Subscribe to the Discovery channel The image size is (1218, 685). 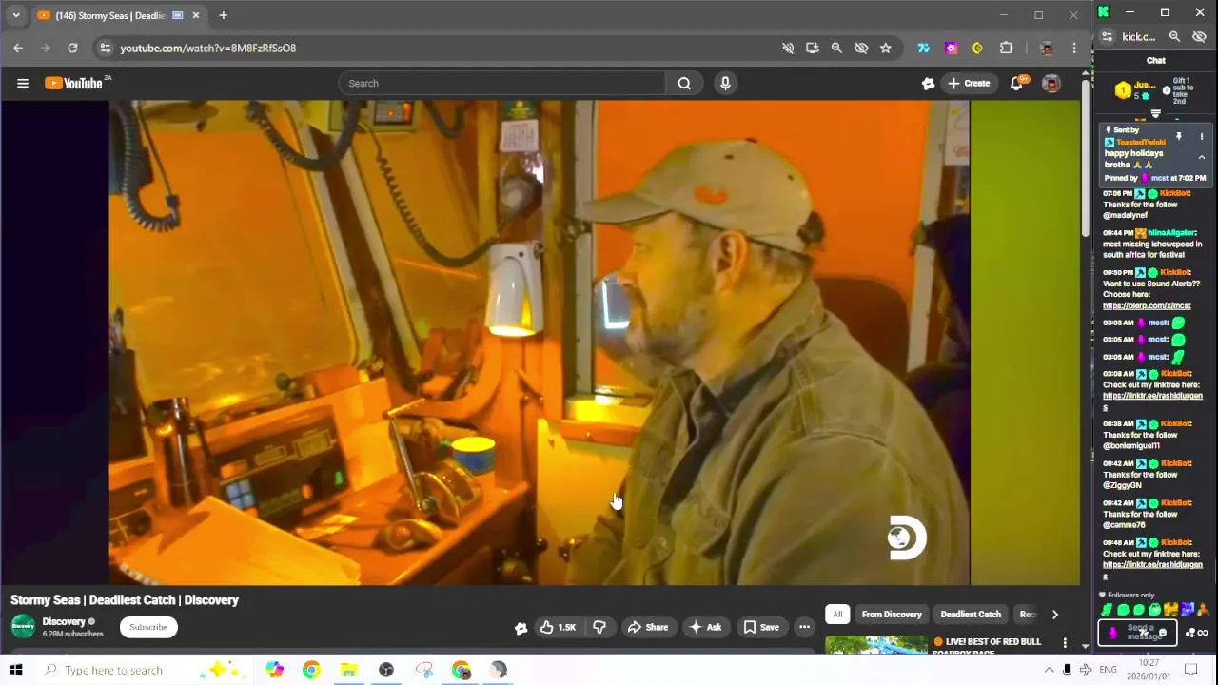click(x=148, y=627)
